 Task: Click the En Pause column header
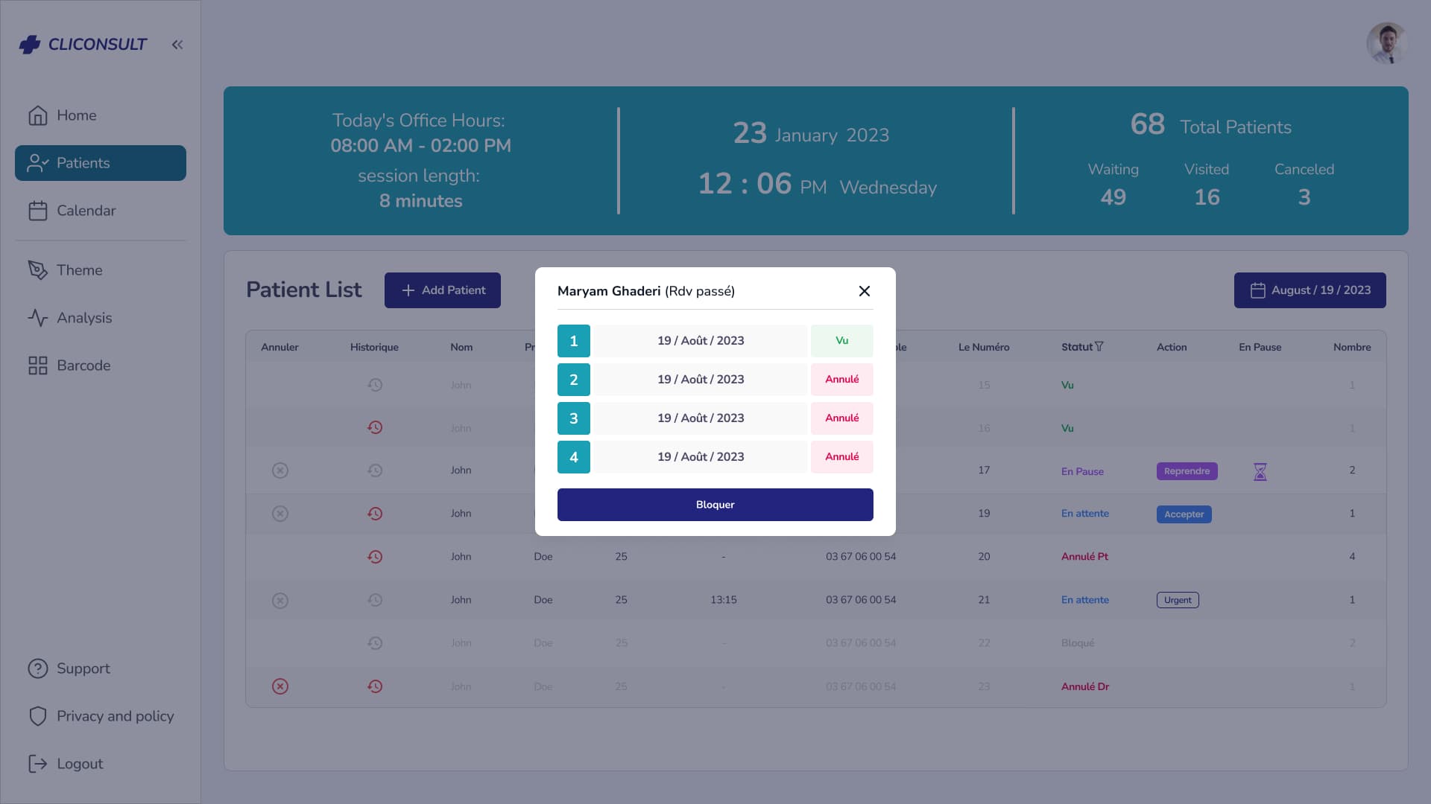[1260, 347]
